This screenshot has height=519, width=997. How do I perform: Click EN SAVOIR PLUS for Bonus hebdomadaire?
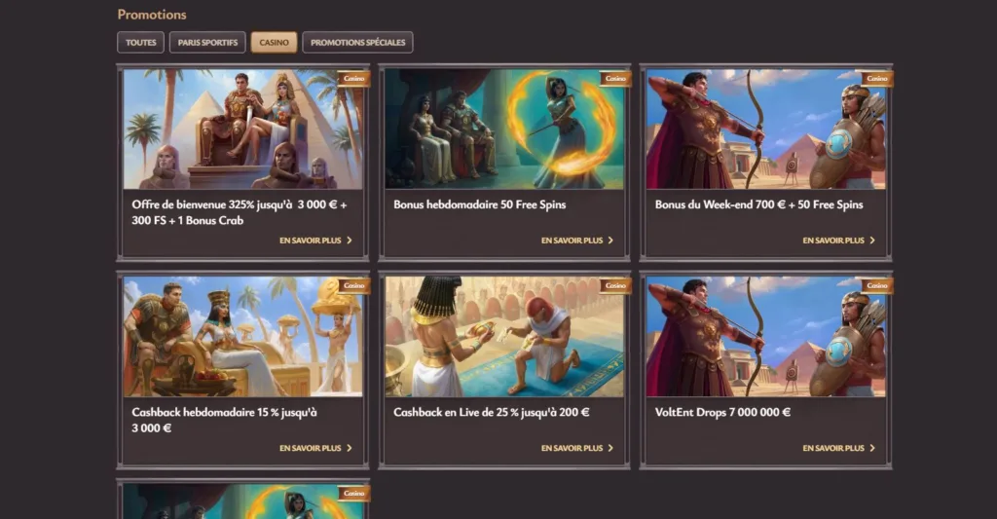pos(572,241)
